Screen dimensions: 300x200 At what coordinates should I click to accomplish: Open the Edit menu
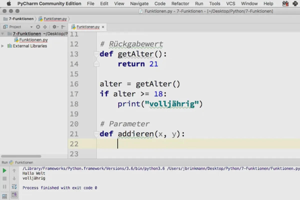tap(104, 3)
